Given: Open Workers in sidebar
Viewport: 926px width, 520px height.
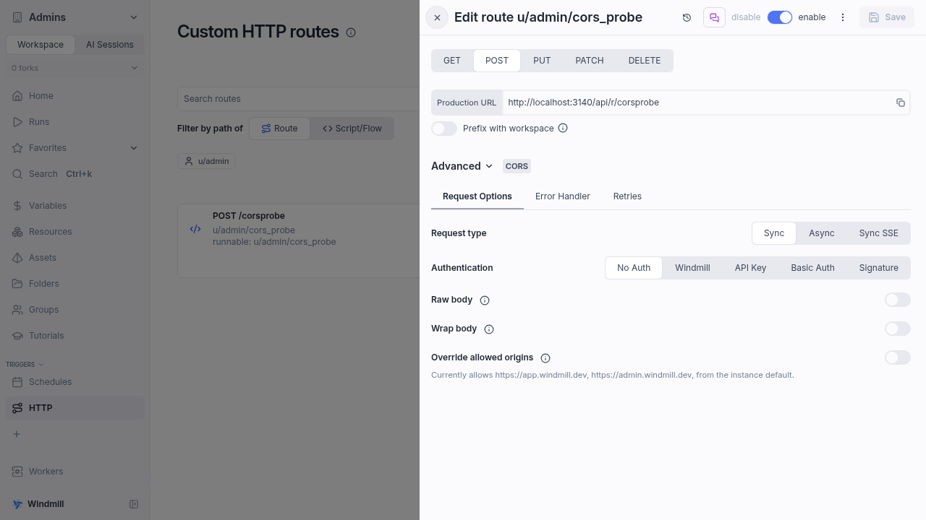Looking at the screenshot, I should pyautogui.click(x=75, y=472).
